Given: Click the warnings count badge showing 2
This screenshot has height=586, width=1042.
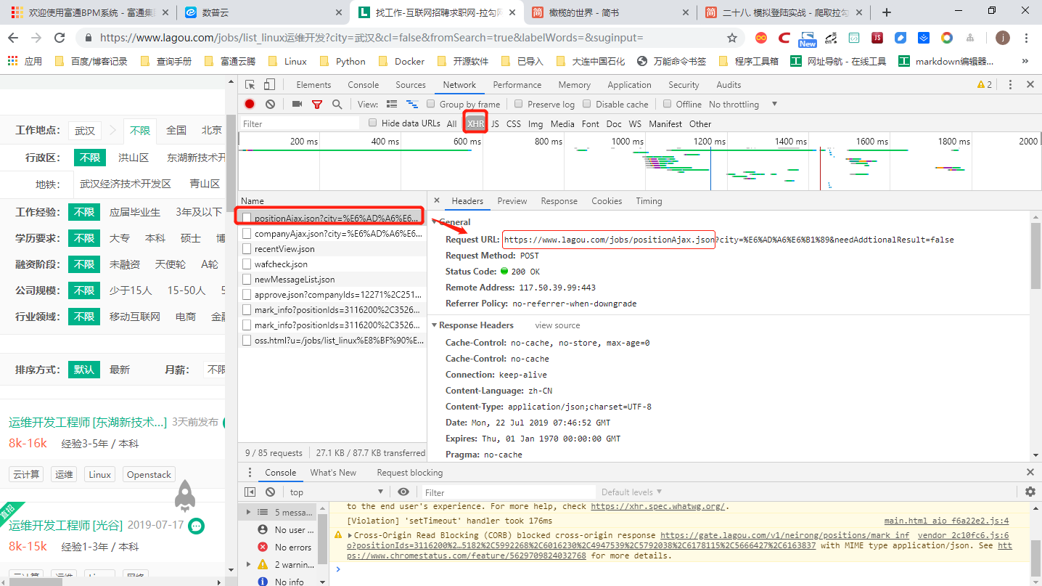Looking at the screenshot, I should [985, 85].
